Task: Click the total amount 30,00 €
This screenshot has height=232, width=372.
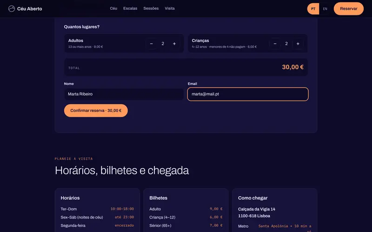Action: pos(293,67)
